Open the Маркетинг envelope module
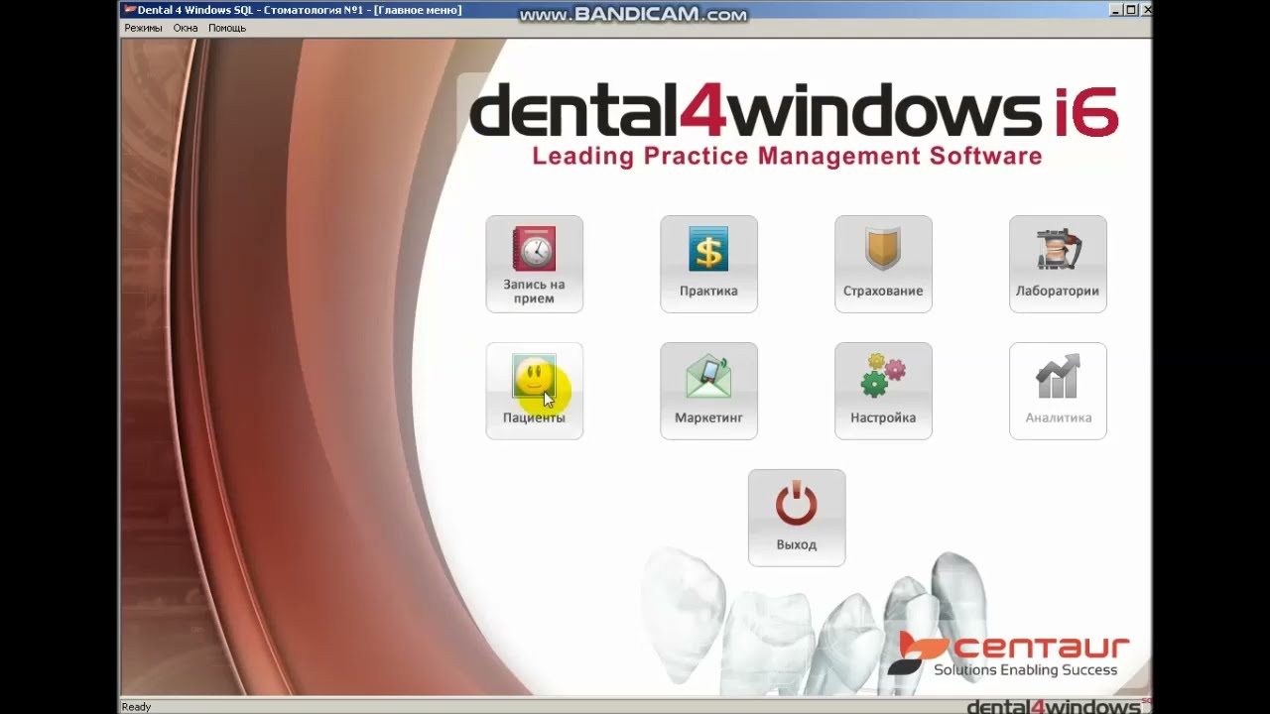The image size is (1270, 714). coord(708,391)
